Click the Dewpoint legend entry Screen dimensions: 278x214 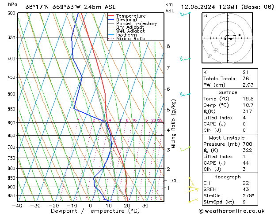coord(126,20)
